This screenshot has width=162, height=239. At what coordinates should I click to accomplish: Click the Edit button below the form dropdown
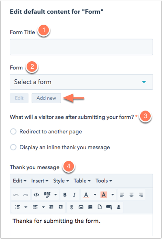click(x=19, y=98)
